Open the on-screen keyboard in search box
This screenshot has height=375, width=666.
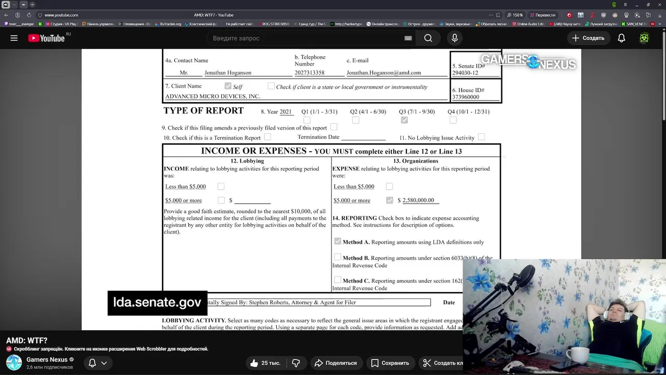point(408,38)
